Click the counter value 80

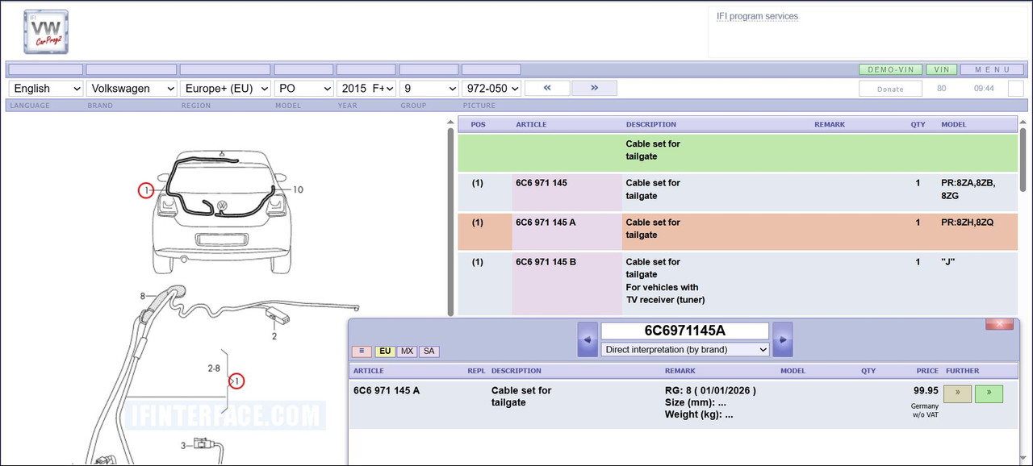[941, 89]
